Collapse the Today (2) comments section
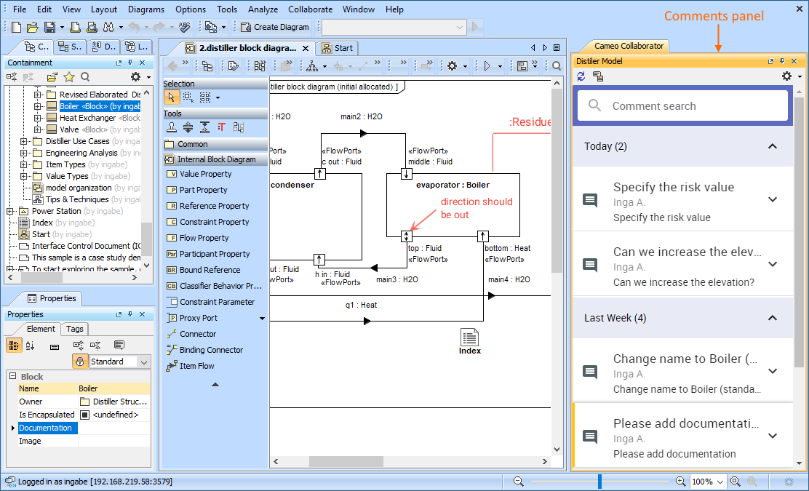This screenshot has width=809, height=491. (773, 146)
